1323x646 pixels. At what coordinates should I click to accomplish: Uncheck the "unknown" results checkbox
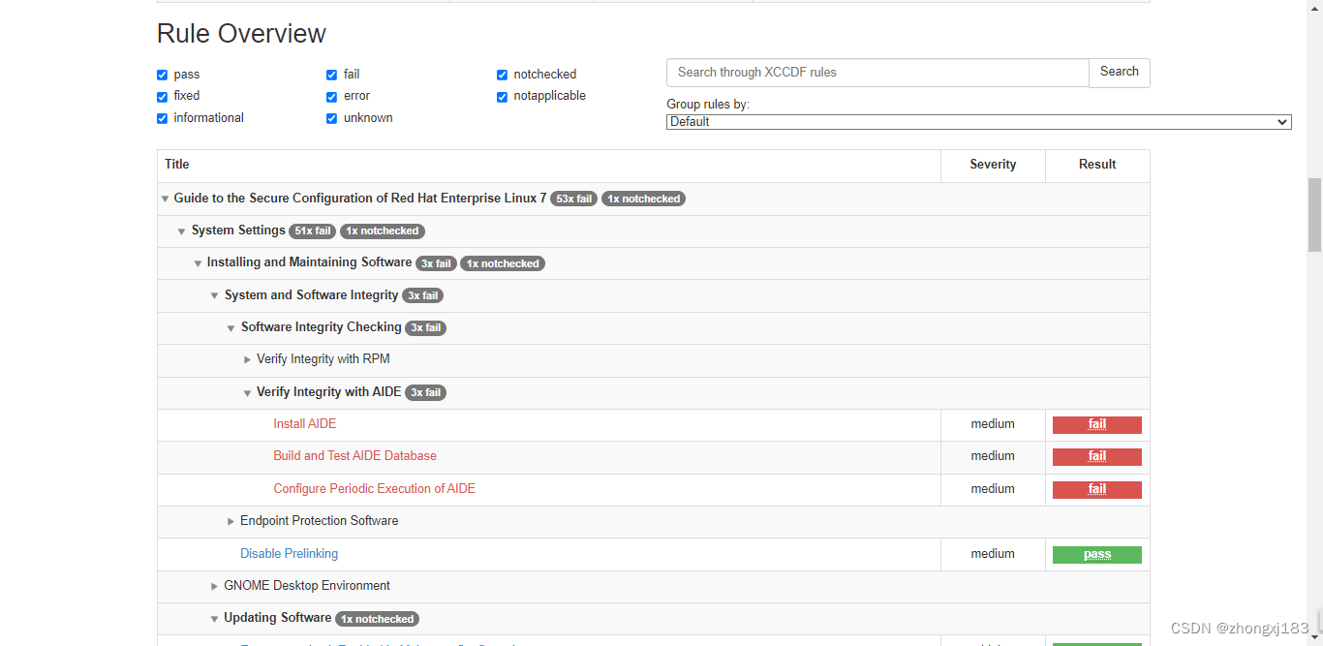tap(331, 118)
